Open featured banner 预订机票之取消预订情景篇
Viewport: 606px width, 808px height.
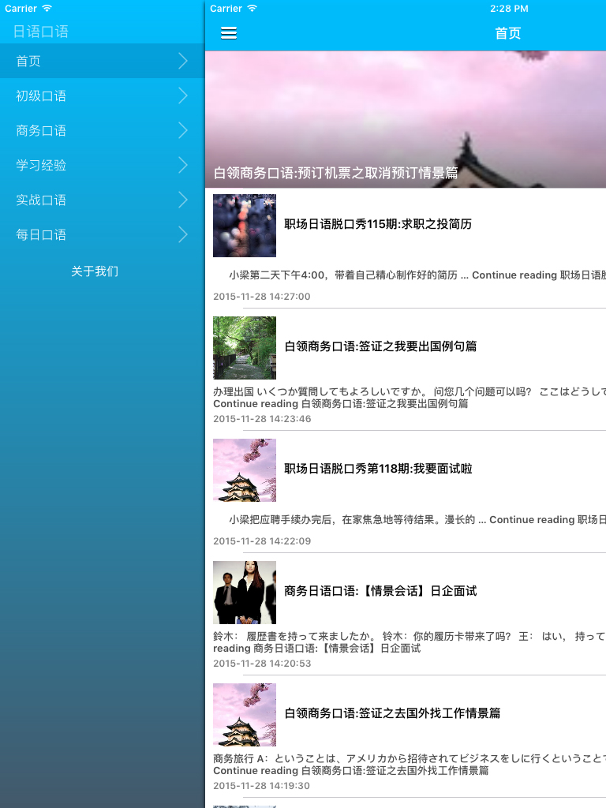click(x=406, y=119)
